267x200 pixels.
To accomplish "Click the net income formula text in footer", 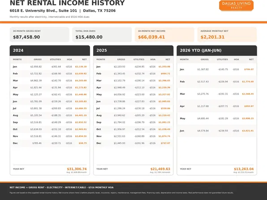I will [61, 187].
